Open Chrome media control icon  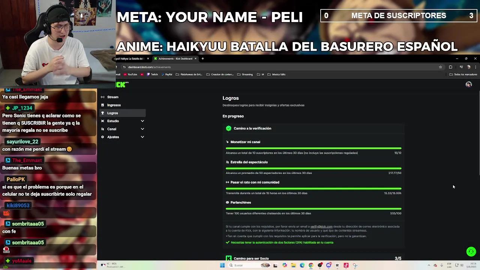[x=461, y=67]
